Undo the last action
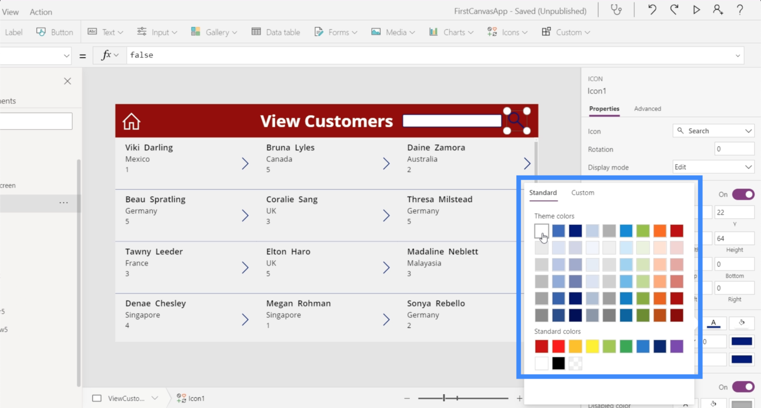The image size is (761, 408). click(x=652, y=10)
